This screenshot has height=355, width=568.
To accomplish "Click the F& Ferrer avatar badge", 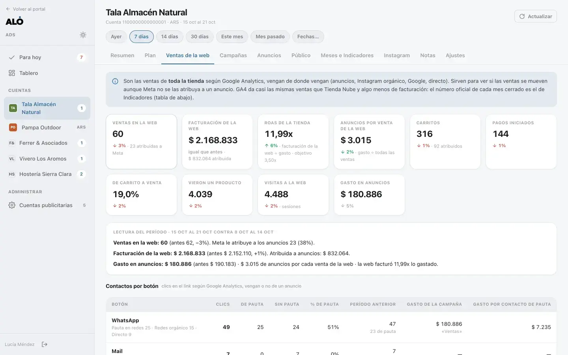I will coord(12,143).
